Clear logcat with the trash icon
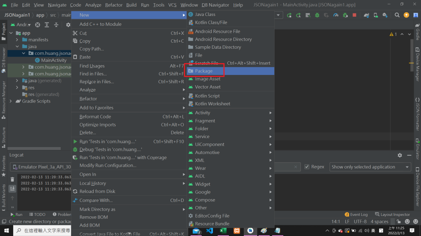The height and width of the screenshot is (236, 421). (12, 179)
